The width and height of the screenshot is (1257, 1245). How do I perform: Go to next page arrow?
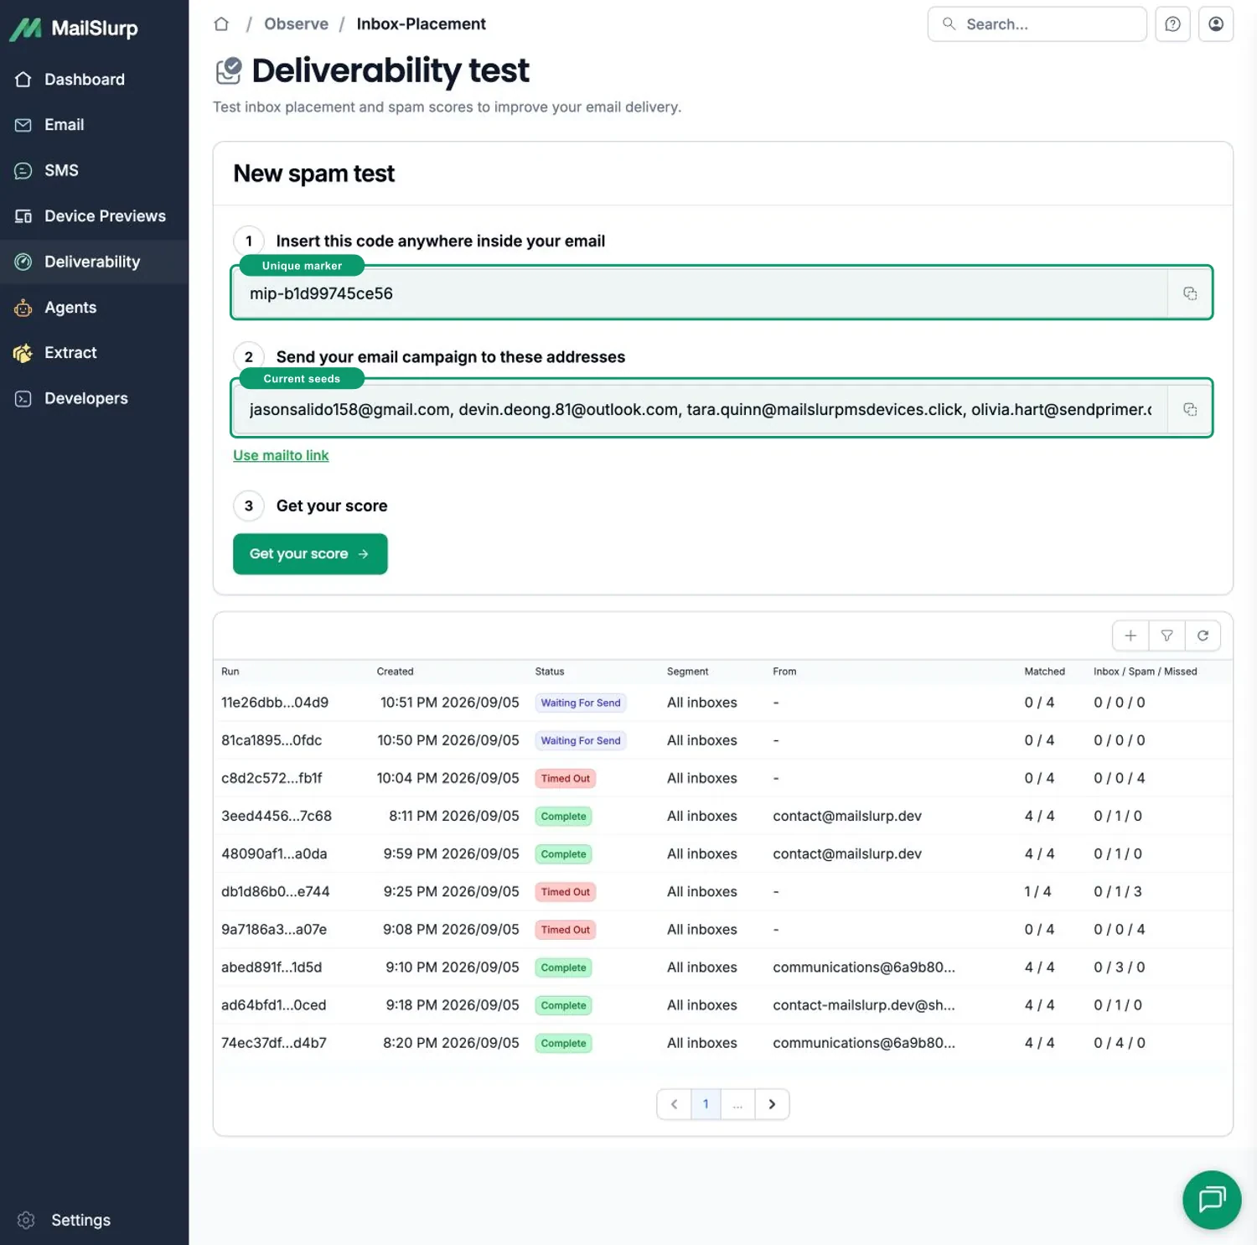click(772, 1104)
